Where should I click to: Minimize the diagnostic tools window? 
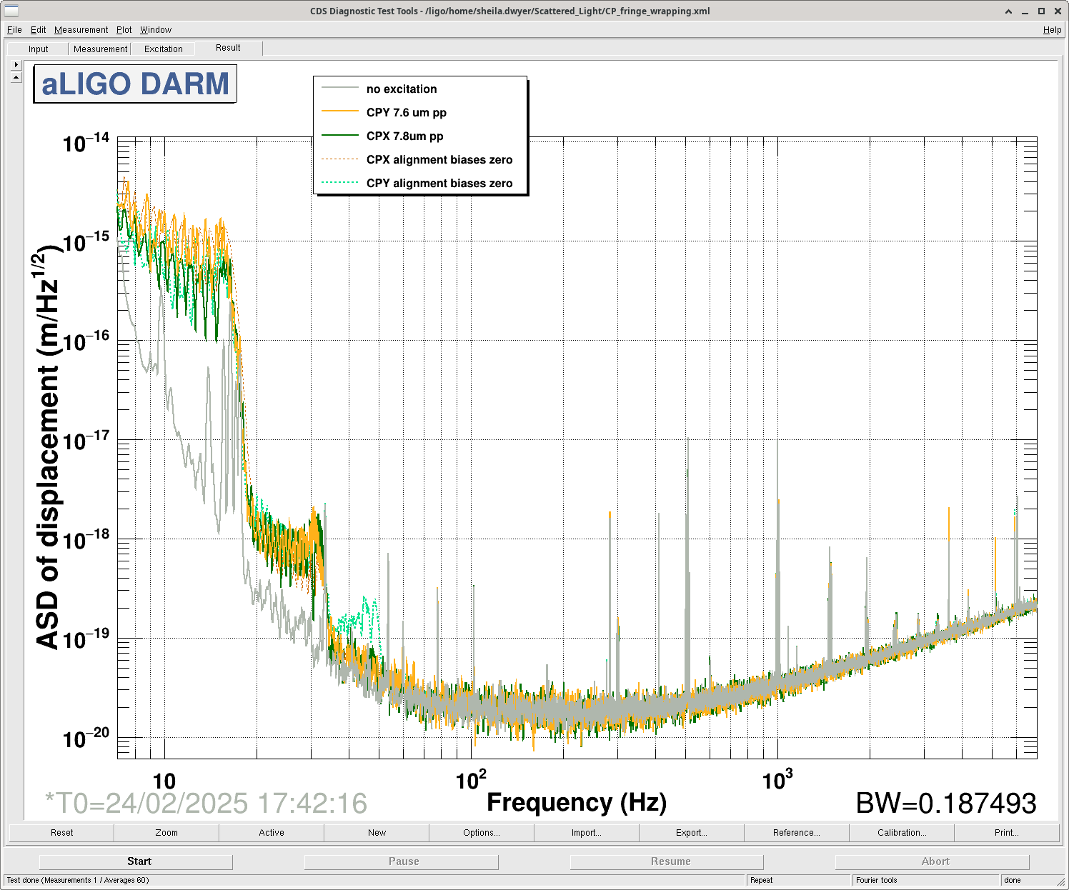point(1025,11)
